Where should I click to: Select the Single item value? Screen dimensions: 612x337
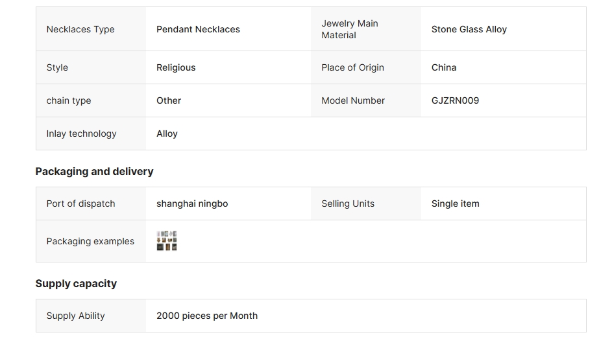coord(455,203)
